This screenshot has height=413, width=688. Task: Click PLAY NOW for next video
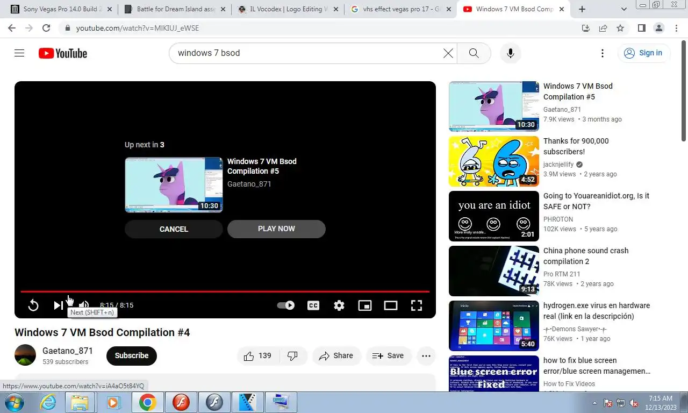pos(276,229)
